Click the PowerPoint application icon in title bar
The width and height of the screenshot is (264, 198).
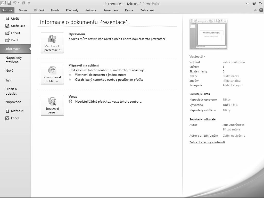(x=2, y=3)
